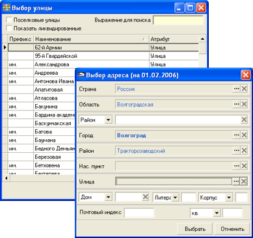Select the Андреева street row

(42, 73)
